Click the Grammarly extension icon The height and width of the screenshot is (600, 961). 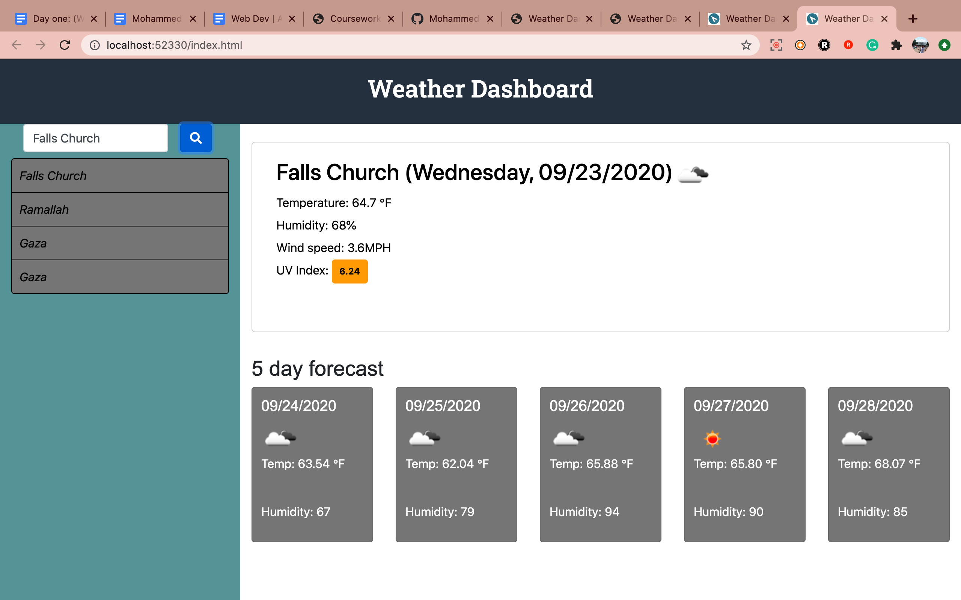872,45
